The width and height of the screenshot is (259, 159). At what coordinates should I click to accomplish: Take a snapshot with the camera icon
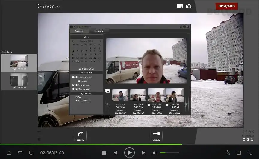(x=188, y=6)
